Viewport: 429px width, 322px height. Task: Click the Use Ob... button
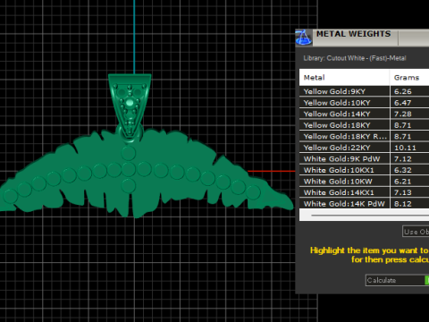[416, 232]
